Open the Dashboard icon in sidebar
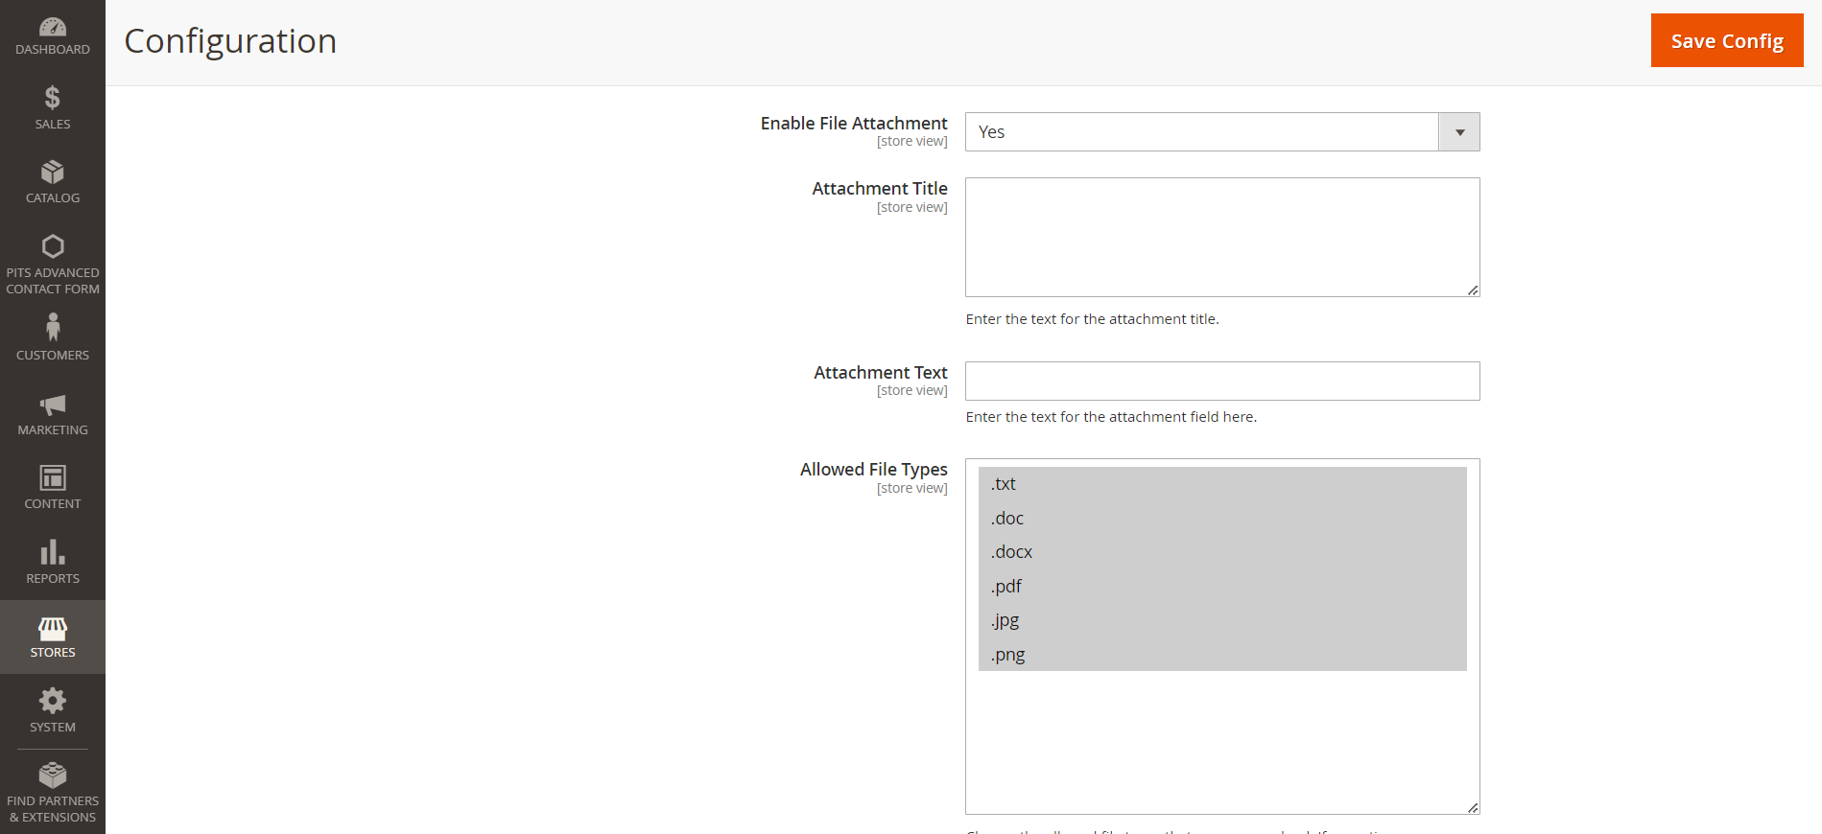 click(x=53, y=28)
